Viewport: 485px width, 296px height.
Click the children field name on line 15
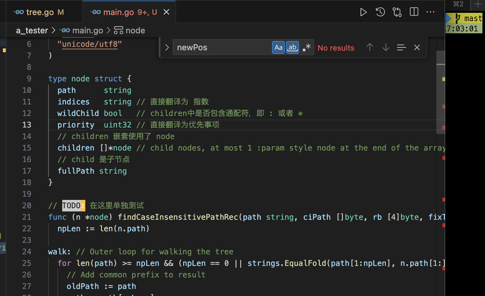coord(76,148)
